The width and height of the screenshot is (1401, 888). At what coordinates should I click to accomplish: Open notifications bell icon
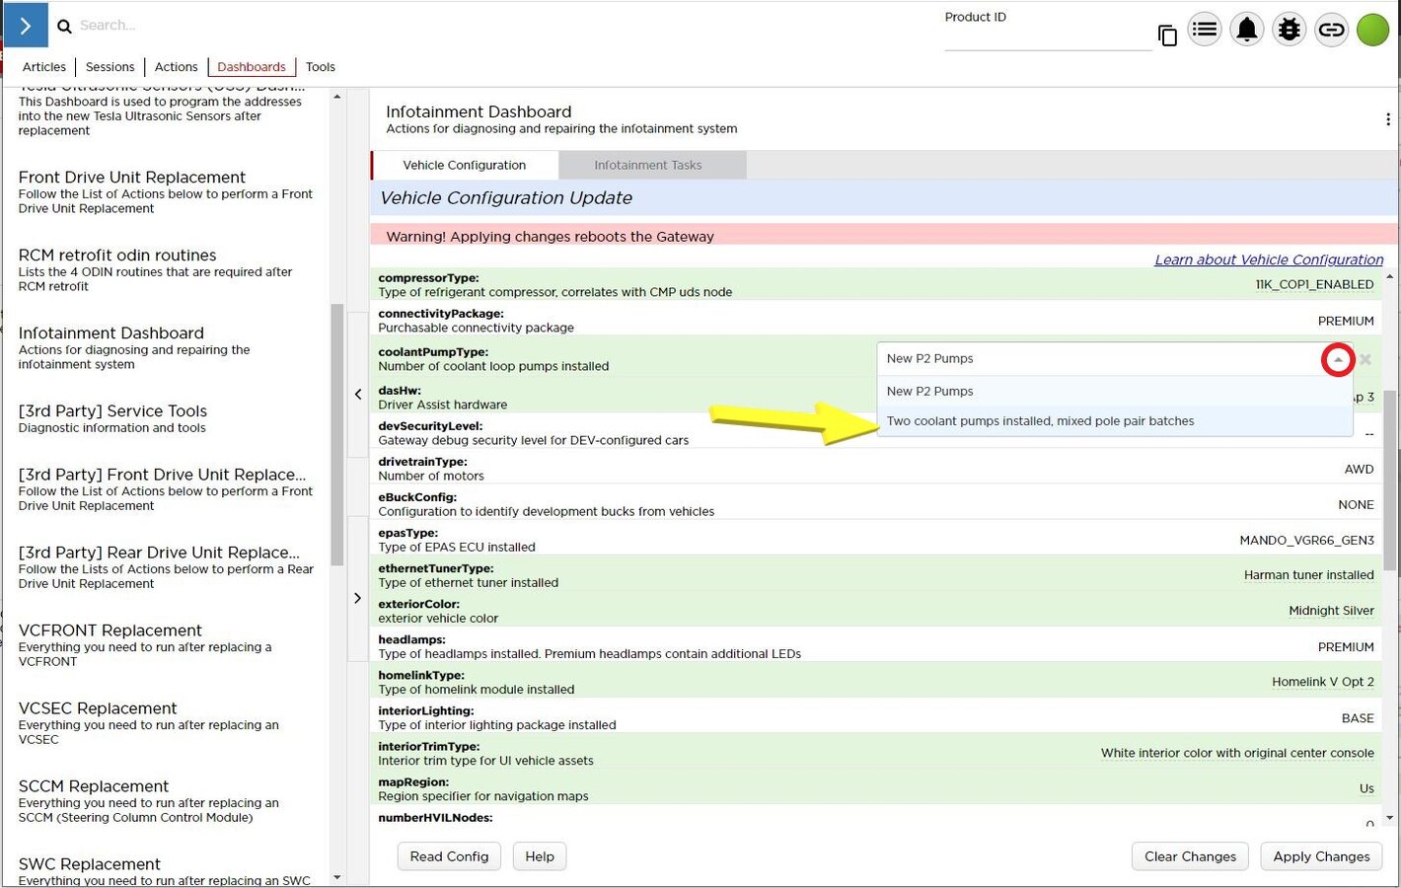[x=1246, y=30]
